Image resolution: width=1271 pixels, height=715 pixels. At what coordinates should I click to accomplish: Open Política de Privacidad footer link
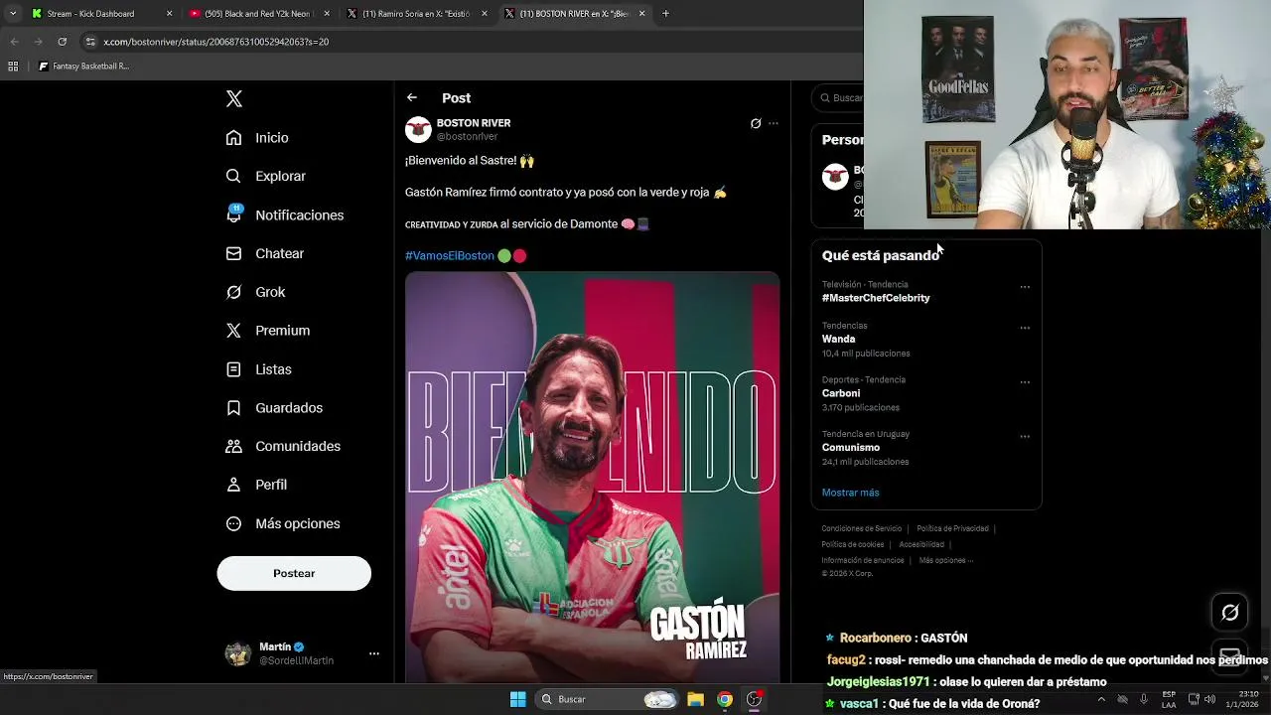pyautogui.click(x=952, y=528)
